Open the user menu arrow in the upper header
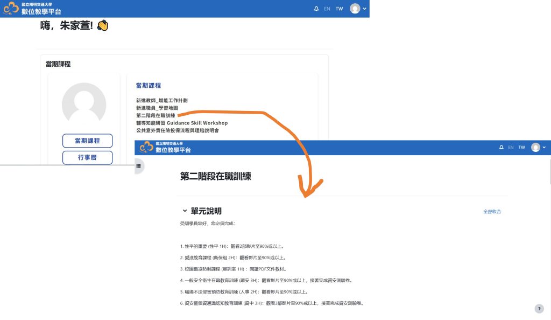This screenshot has width=551, height=320. [x=364, y=9]
